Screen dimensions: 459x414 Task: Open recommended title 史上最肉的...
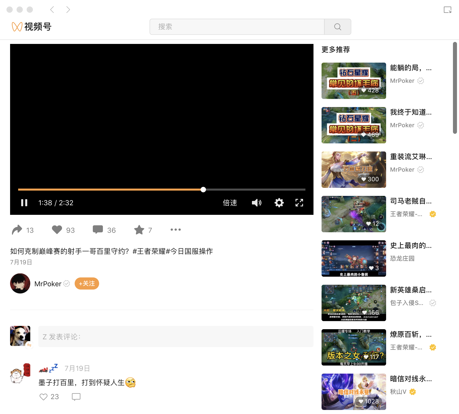tap(411, 246)
